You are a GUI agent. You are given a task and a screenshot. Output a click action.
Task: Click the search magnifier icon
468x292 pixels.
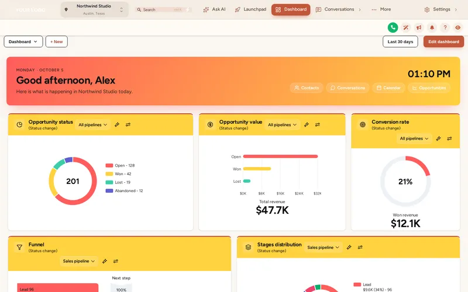point(139,9)
